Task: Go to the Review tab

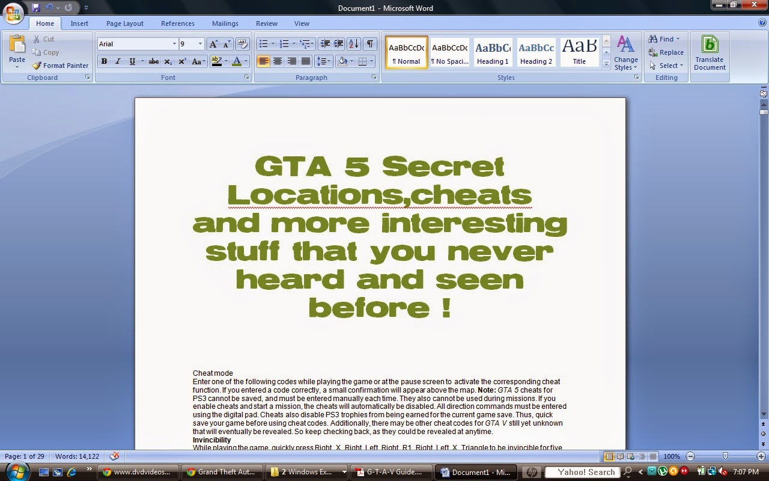Action: [x=267, y=23]
